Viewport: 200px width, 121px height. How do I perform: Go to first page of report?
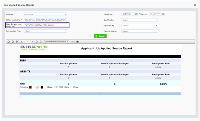point(18,42)
